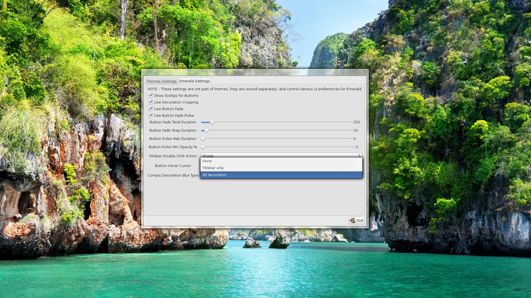This screenshot has height=298, width=531.
Task: Switch to the Themes Settings tab
Action: 161,81
